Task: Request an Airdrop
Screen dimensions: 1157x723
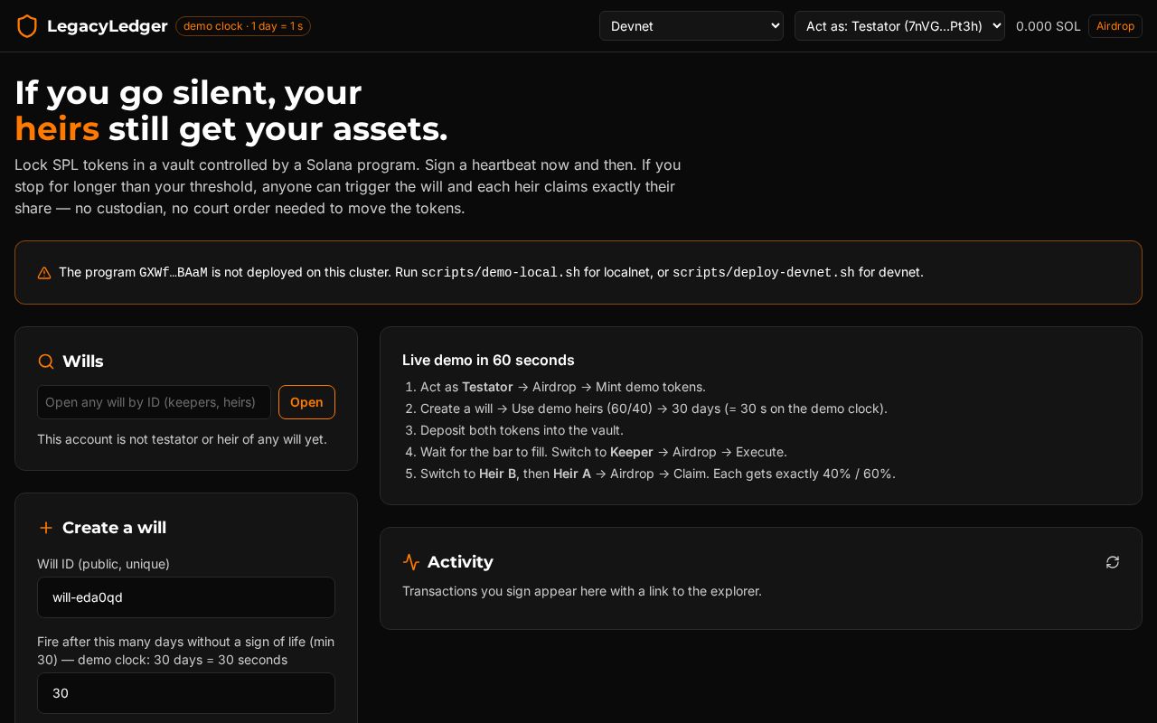Action: click(x=1115, y=26)
